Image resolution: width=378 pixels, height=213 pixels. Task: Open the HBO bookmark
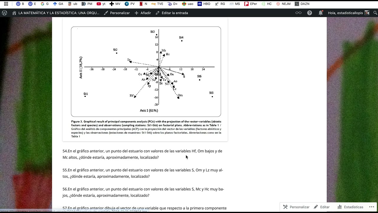point(204,4)
